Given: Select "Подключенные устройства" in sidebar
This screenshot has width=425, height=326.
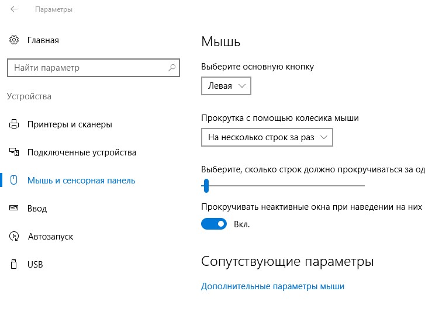Looking at the screenshot, I should tap(82, 152).
